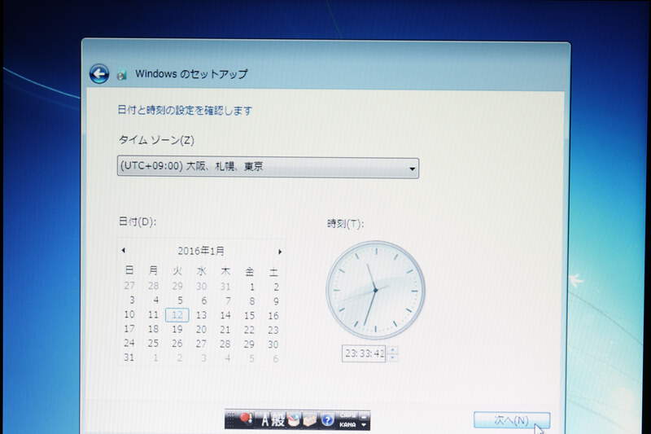Decrease time with down spinner arrow
Viewport: 651px width, 434px height.
(393, 357)
